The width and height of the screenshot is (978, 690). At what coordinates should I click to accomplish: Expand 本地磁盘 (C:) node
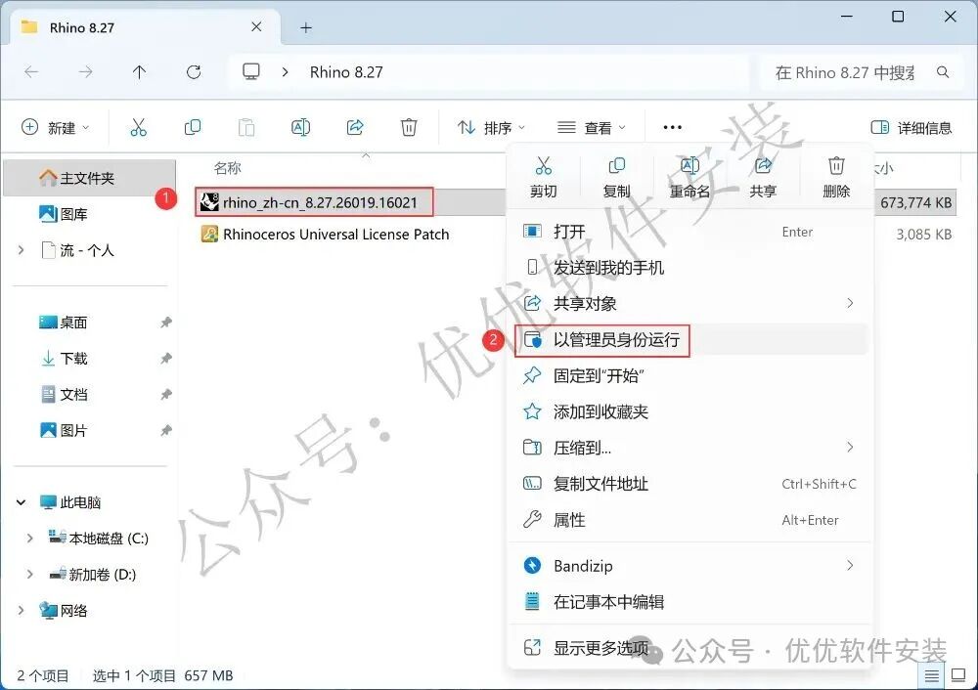click(30, 538)
